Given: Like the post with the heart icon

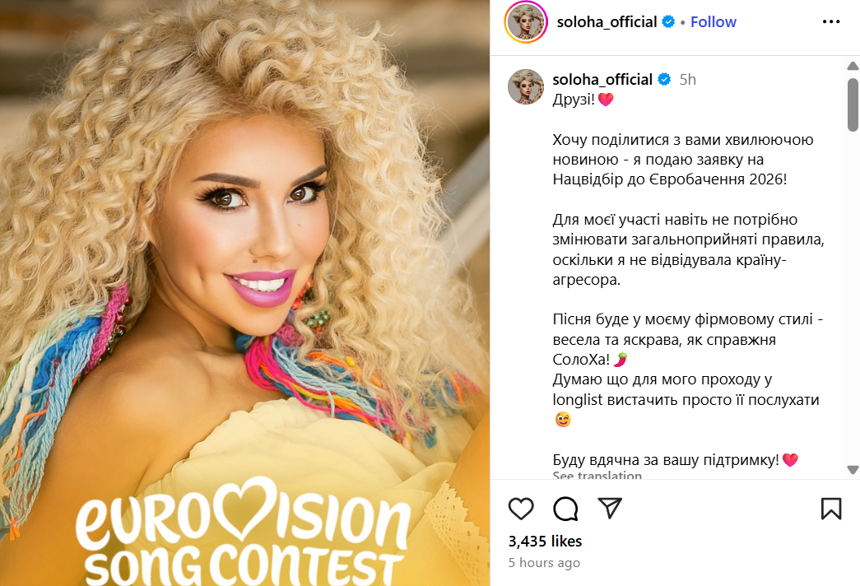Looking at the screenshot, I should [521, 509].
